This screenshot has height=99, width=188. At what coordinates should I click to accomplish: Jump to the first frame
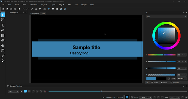(29, 91)
